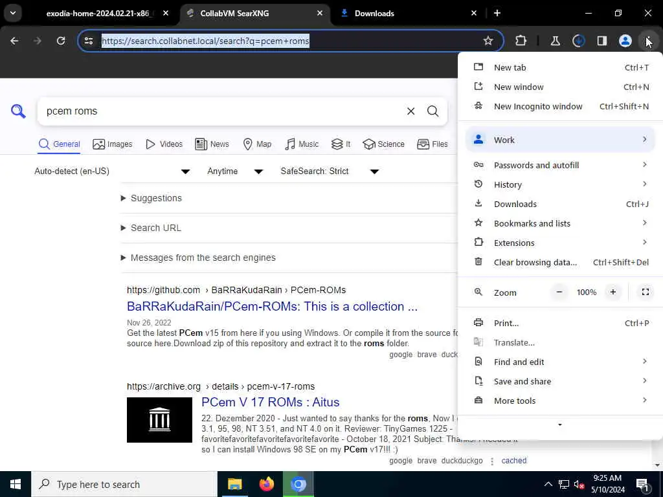This screenshot has height=497, width=663.
Task: Choose New tab in Chrome menu
Action: 560,67
